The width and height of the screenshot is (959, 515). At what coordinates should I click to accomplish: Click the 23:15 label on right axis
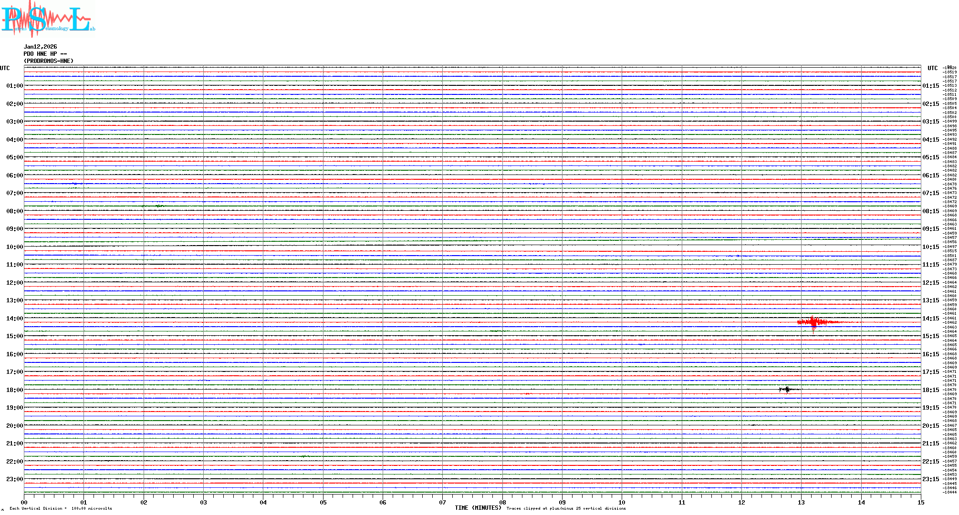coord(930,480)
